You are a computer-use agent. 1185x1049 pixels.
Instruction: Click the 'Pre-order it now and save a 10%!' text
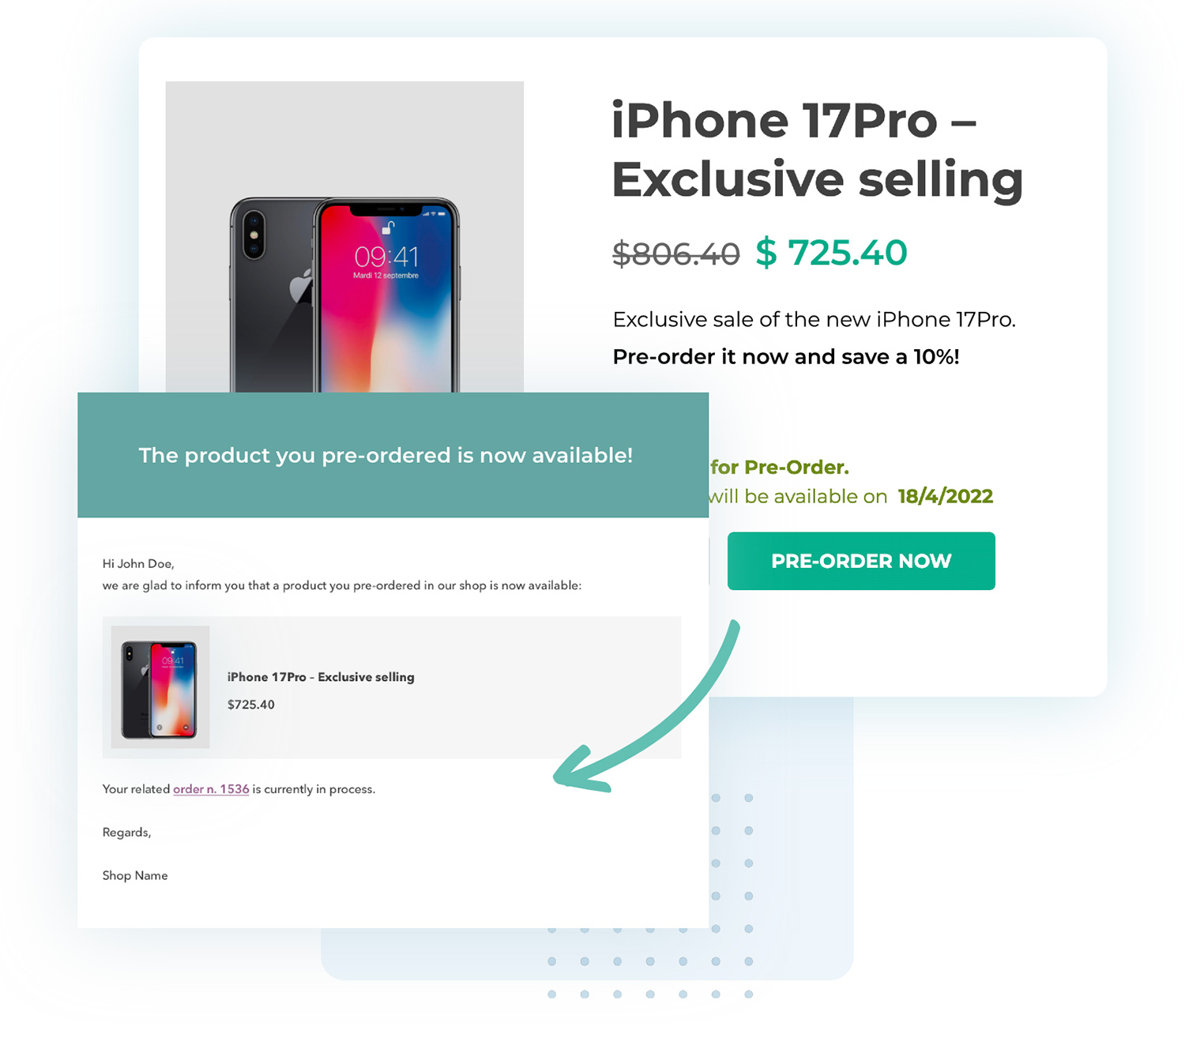pos(786,357)
